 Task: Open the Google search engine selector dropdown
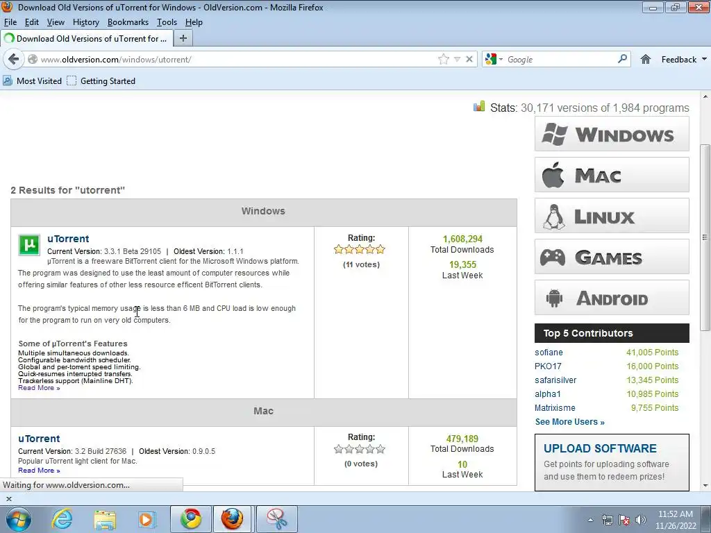point(494,60)
